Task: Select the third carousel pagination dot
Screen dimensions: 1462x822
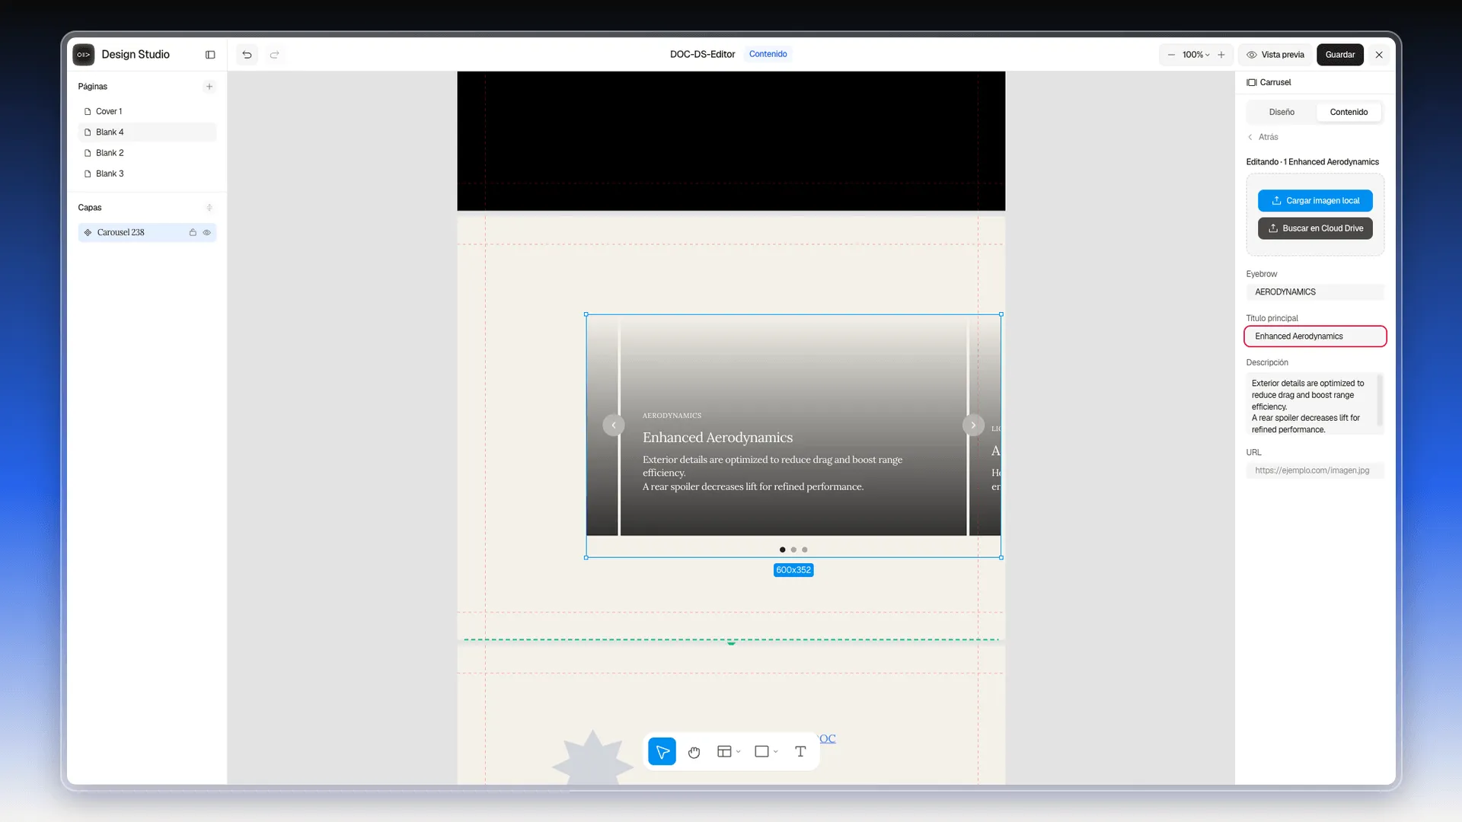Action: pos(805,550)
